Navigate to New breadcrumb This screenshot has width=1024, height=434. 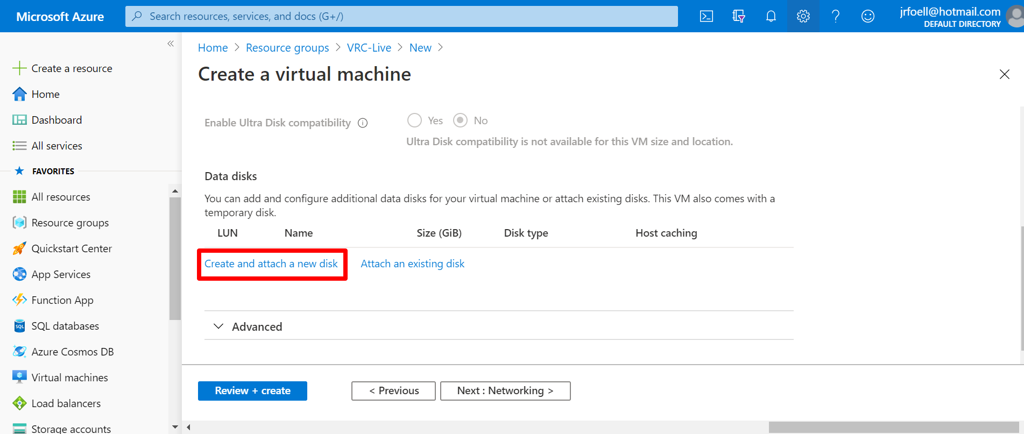pos(420,48)
